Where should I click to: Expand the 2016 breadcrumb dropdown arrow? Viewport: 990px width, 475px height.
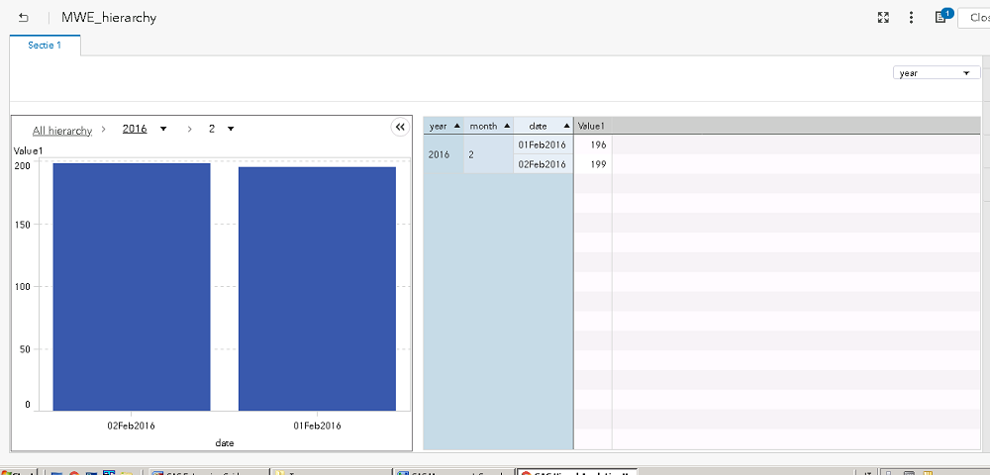pyautogui.click(x=162, y=130)
